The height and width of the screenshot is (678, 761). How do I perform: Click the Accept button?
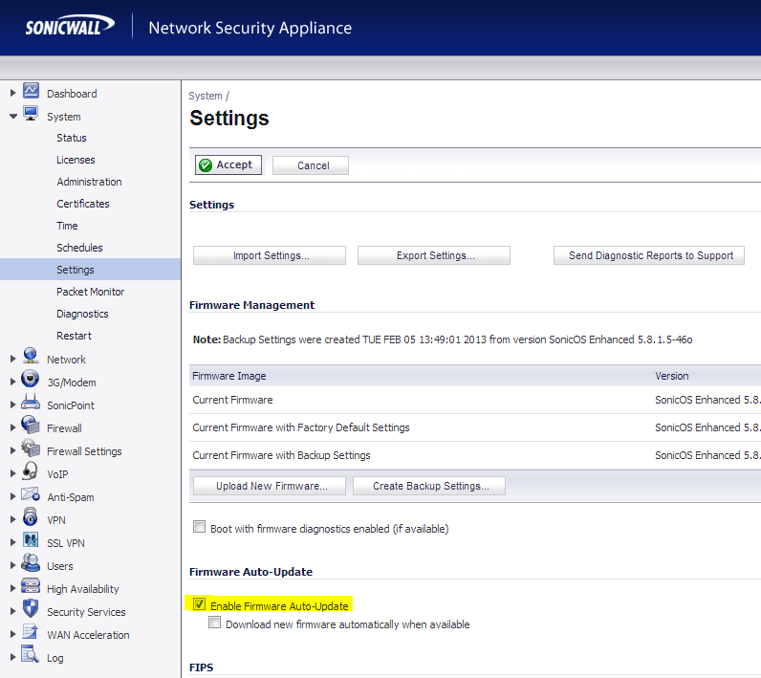point(228,165)
